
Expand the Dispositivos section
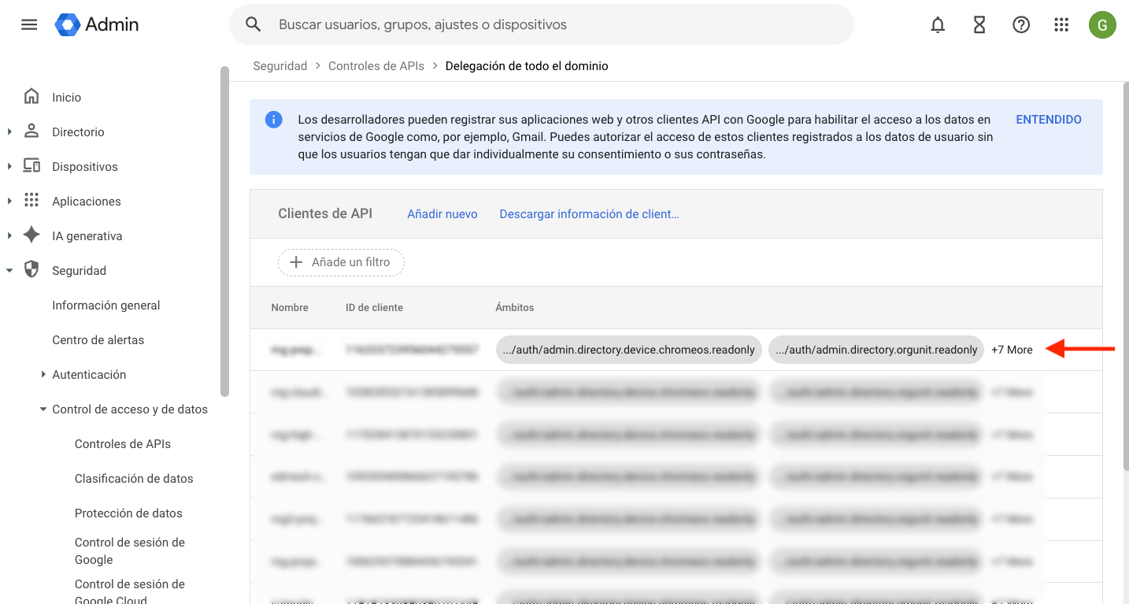9,166
